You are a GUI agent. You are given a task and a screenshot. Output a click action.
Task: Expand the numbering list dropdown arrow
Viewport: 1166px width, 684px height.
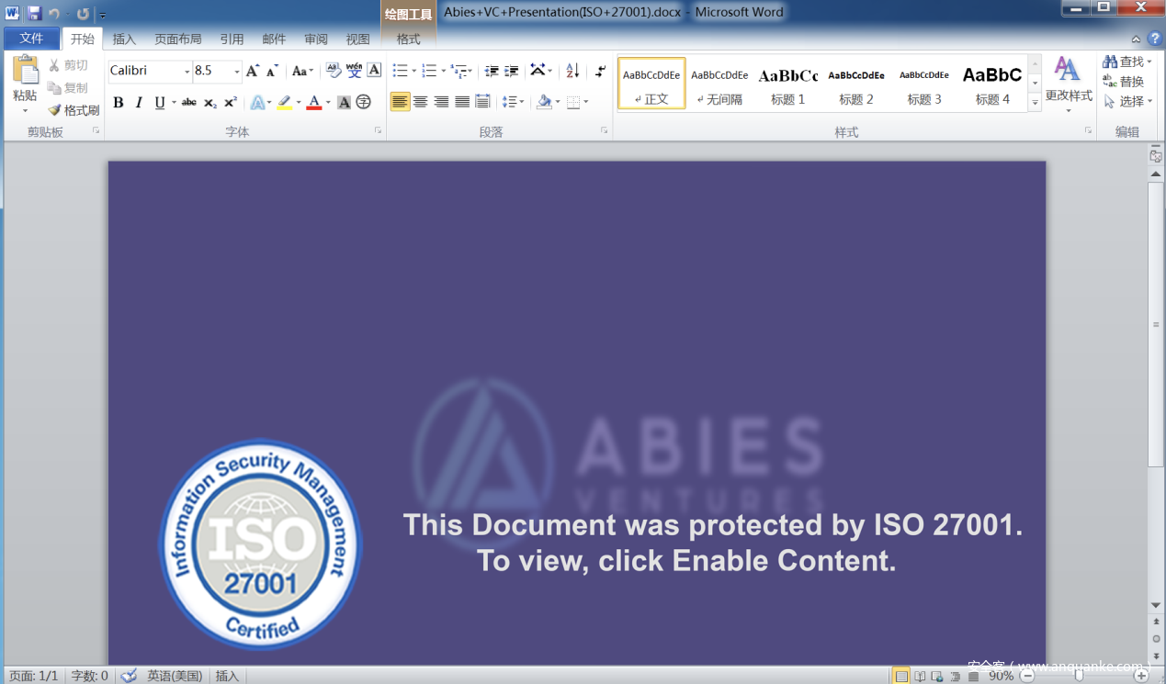click(x=443, y=71)
